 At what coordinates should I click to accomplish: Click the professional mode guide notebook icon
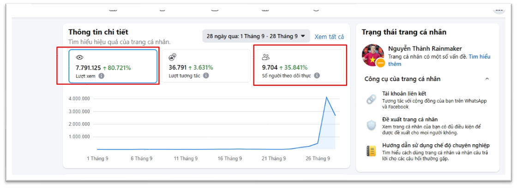pyautogui.click(x=371, y=151)
